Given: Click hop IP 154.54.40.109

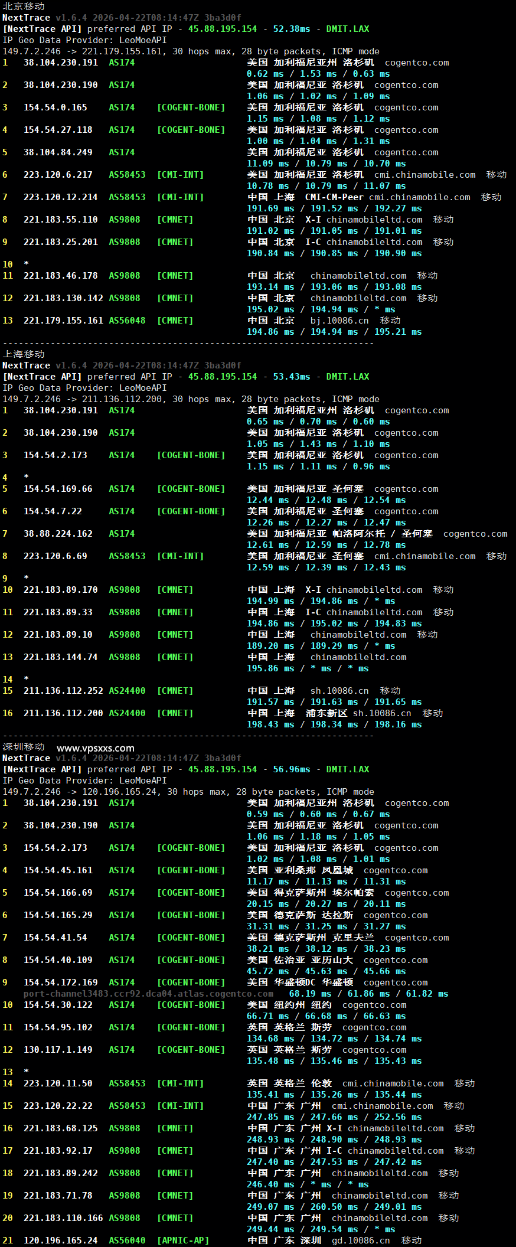Looking at the screenshot, I should (58, 960).
